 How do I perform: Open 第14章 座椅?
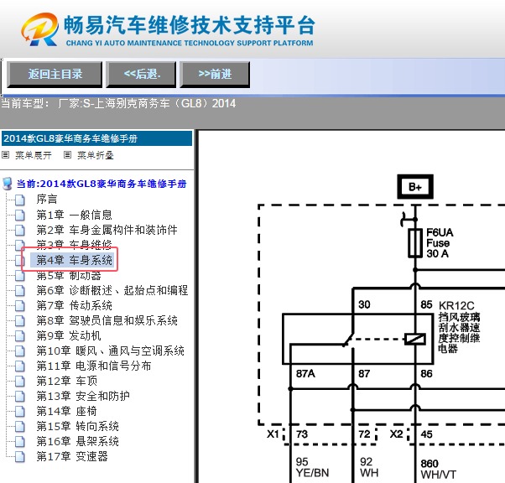[x=66, y=411]
